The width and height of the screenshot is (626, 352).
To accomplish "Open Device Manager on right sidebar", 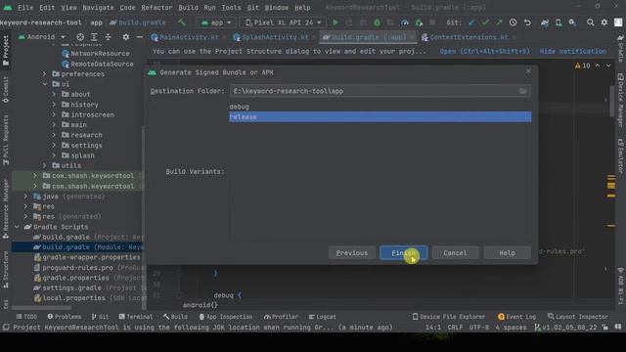I will tap(620, 101).
